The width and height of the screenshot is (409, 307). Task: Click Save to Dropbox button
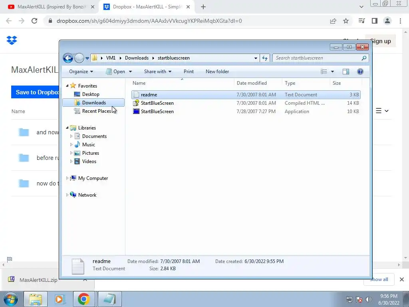pos(35,92)
